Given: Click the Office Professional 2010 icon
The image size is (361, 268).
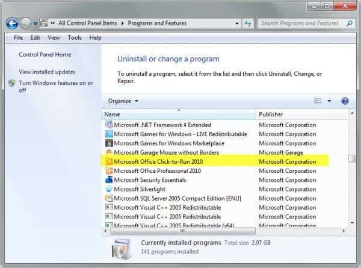Looking at the screenshot, I should [109, 171].
